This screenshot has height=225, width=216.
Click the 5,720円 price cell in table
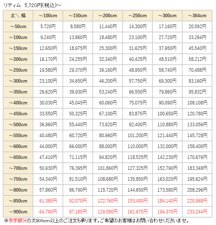(x=48, y=26)
